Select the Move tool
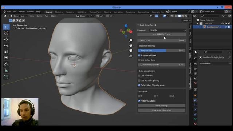 (6, 40)
